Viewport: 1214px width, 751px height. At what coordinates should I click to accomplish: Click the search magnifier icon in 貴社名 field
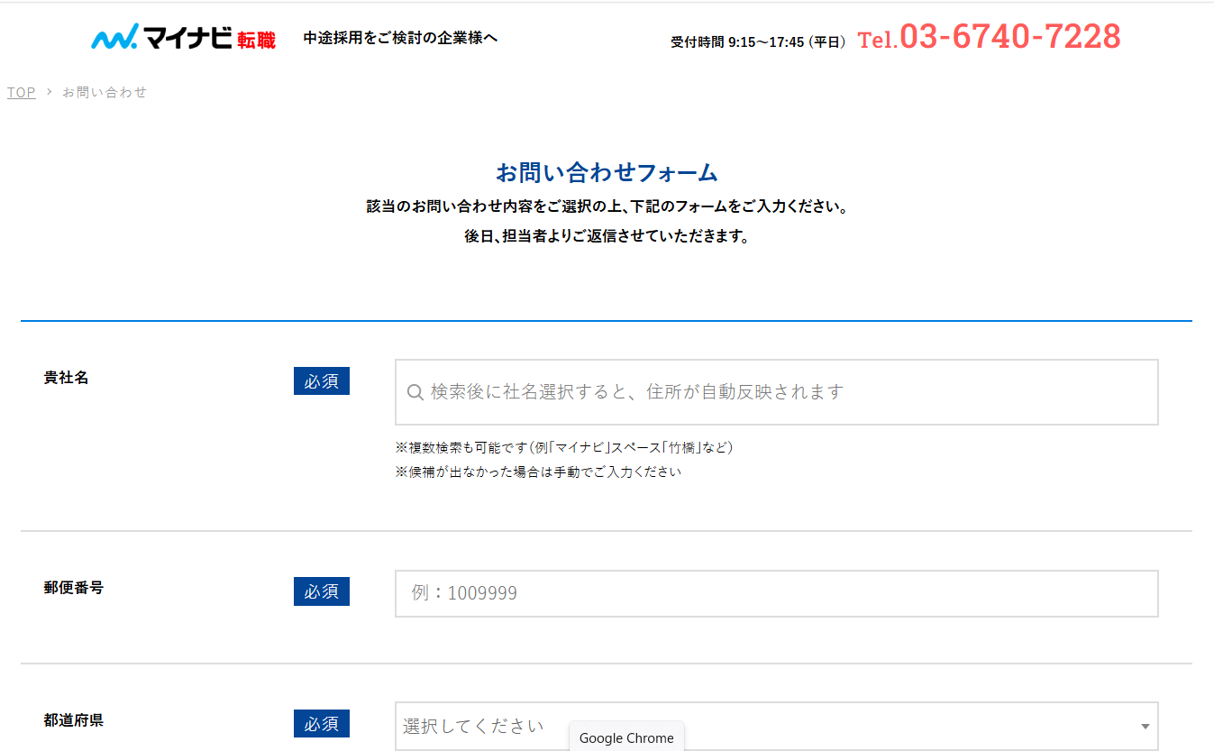coord(415,392)
